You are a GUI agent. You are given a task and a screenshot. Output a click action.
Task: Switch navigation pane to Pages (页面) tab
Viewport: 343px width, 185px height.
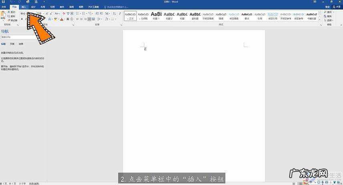pos(12,44)
